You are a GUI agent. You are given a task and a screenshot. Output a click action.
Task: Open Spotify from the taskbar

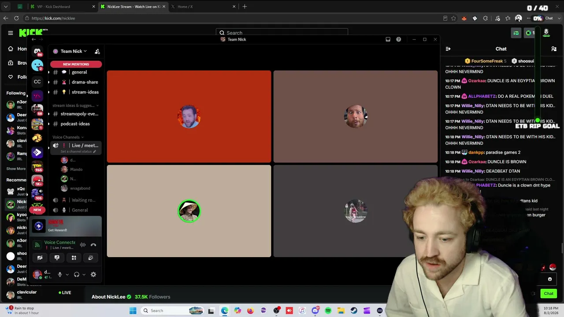[x=328, y=311]
